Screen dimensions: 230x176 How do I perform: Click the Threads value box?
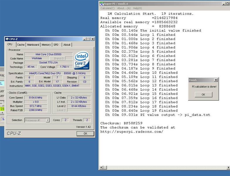pos(87,120)
